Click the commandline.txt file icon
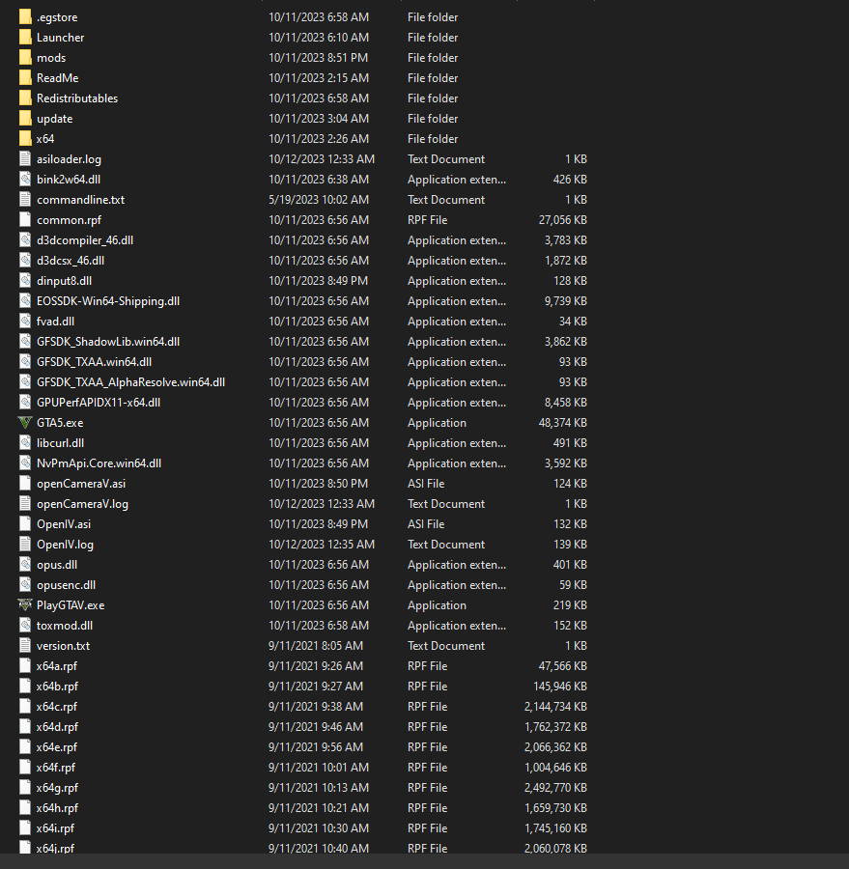This screenshot has height=869, width=849. pyautogui.click(x=25, y=200)
